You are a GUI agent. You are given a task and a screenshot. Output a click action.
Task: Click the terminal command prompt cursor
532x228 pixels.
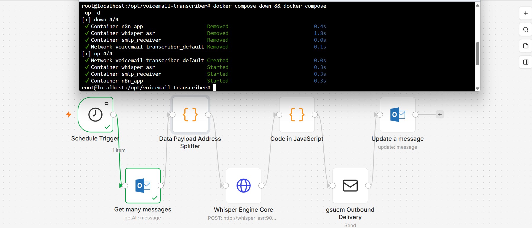point(215,88)
